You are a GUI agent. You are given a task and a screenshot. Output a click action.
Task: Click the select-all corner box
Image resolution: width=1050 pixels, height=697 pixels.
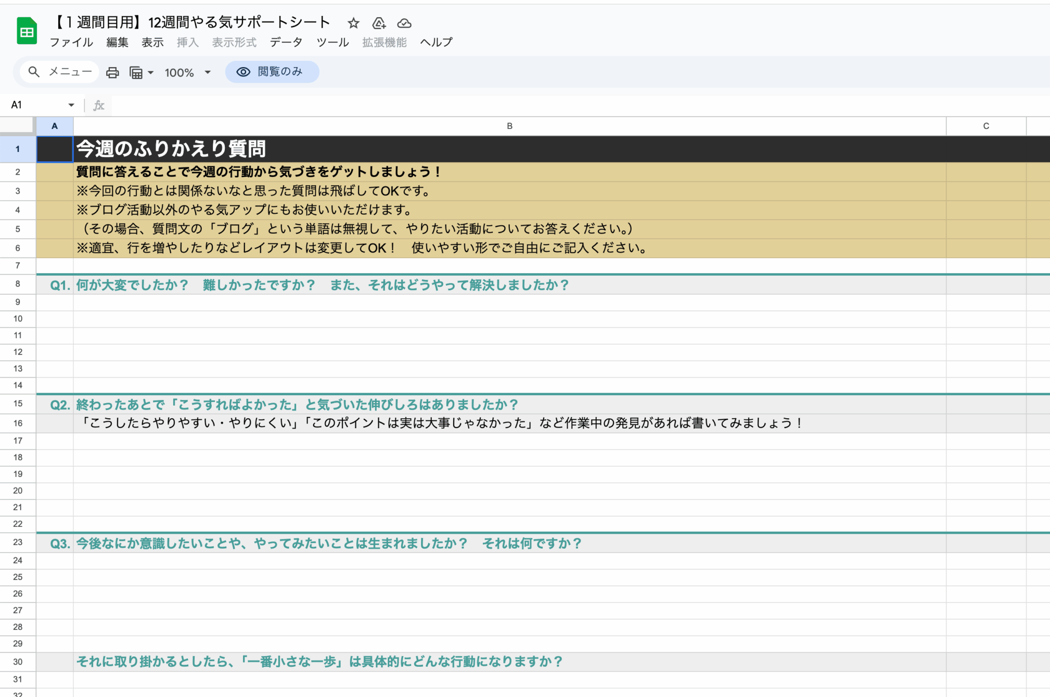(18, 126)
